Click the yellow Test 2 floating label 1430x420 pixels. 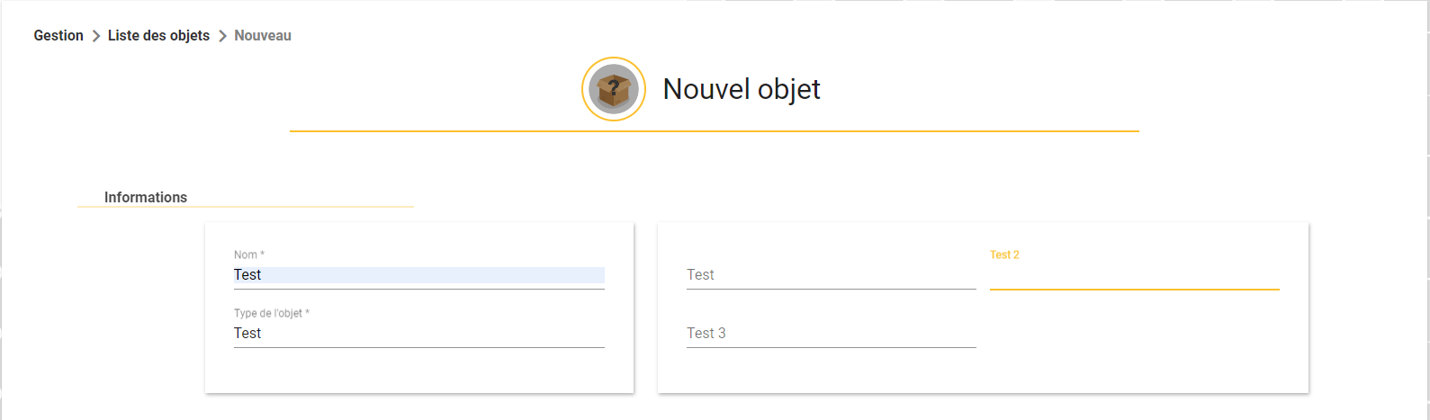coord(1004,255)
